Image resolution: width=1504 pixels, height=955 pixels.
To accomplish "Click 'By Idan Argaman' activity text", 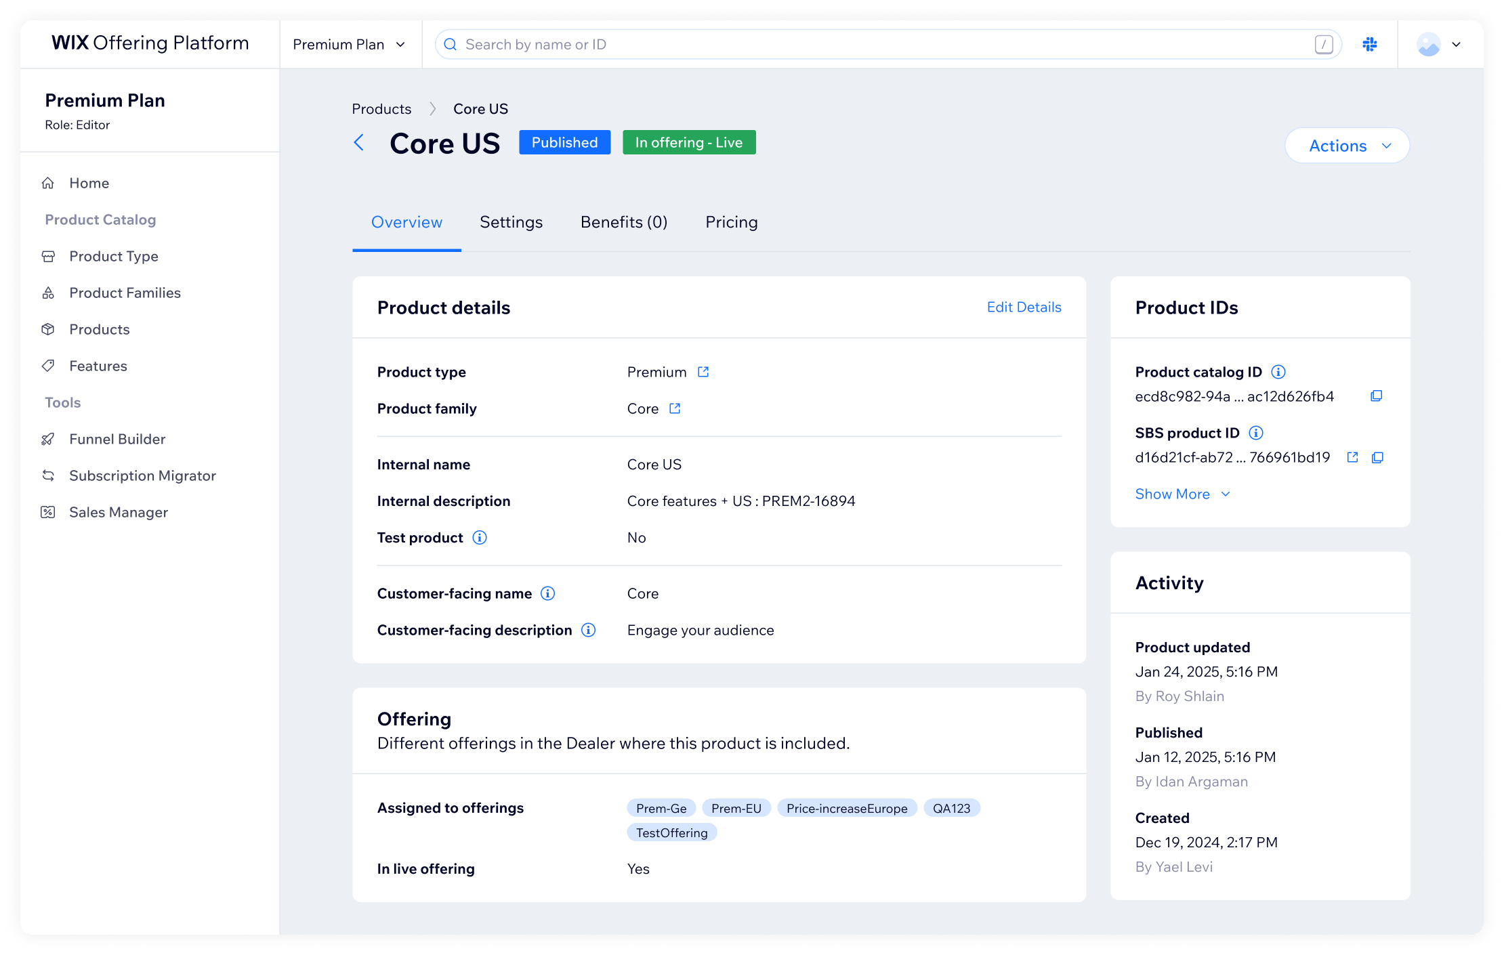I will 1191,782.
